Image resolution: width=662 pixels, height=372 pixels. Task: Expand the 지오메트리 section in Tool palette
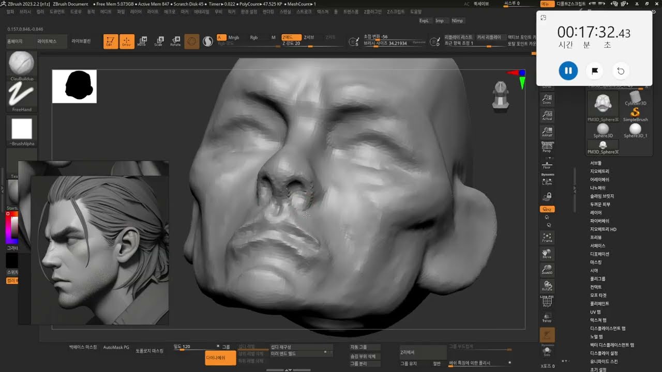(599, 171)
